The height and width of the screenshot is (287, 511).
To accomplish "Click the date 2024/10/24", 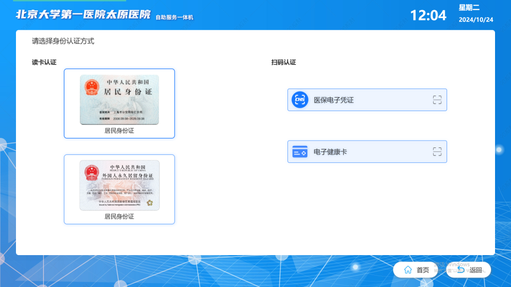I will pyautogui.click(x=476, y=19).
